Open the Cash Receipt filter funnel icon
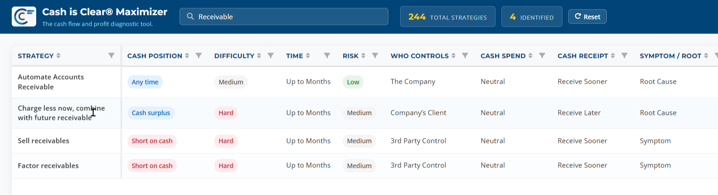The image size is (718, 195). click(x=624, y=56)
